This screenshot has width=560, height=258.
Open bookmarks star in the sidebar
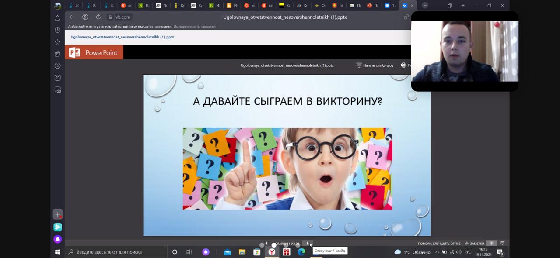click(x=57, y=42)
